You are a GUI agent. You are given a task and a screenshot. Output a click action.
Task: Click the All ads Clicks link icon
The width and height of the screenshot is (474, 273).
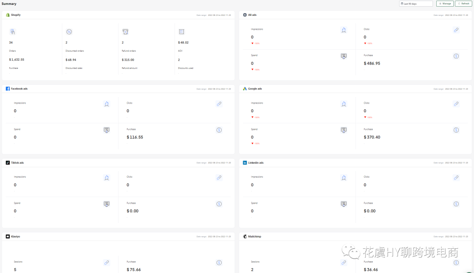coord(456,30)
